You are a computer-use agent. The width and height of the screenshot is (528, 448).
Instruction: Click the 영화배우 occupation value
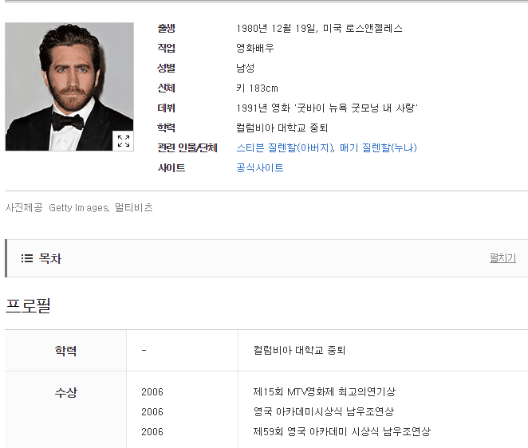pos(255,48)
